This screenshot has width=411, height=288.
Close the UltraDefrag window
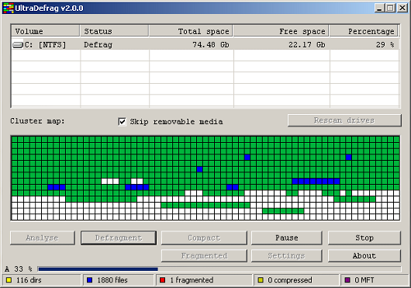coord(402,8)
